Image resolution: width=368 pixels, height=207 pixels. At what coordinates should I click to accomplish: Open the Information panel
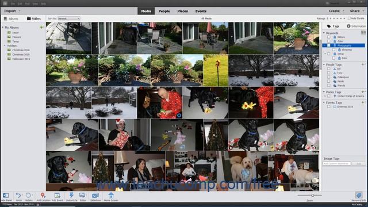click(x=356, y=26)
